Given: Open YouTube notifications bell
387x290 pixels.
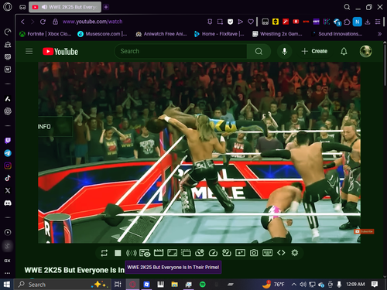Looking at the screenshot, I should [x=344, y=51].
